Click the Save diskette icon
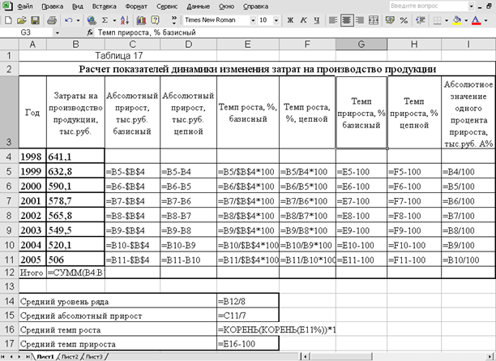This screenshot has width=496, height=361. point(36,19)
